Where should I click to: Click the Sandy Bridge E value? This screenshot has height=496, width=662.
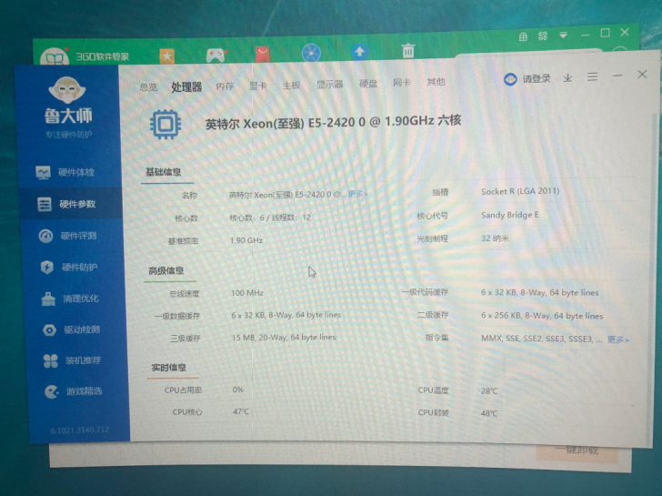(x=510, y=215)
